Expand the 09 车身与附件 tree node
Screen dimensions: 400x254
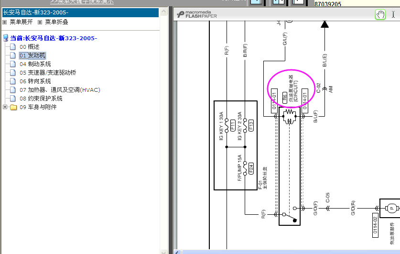click(x=5, y=107)
